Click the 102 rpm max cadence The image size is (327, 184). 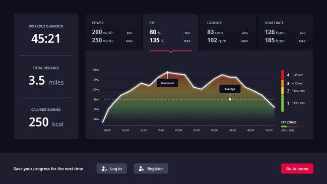click(x=217, y=40)
